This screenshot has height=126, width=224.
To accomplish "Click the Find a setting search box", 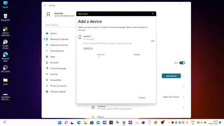I will 60,25.
